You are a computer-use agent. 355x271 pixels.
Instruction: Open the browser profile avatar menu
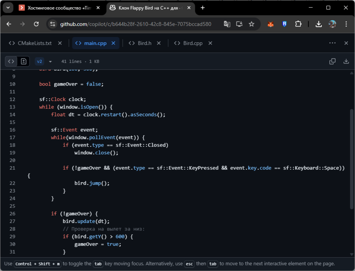[333, 24]
